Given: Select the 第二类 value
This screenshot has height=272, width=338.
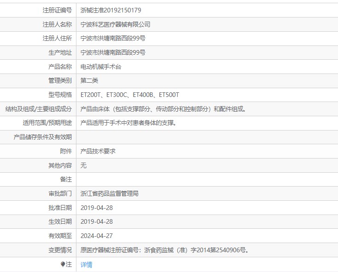Looking at the screenshot, I should (89, 80).
